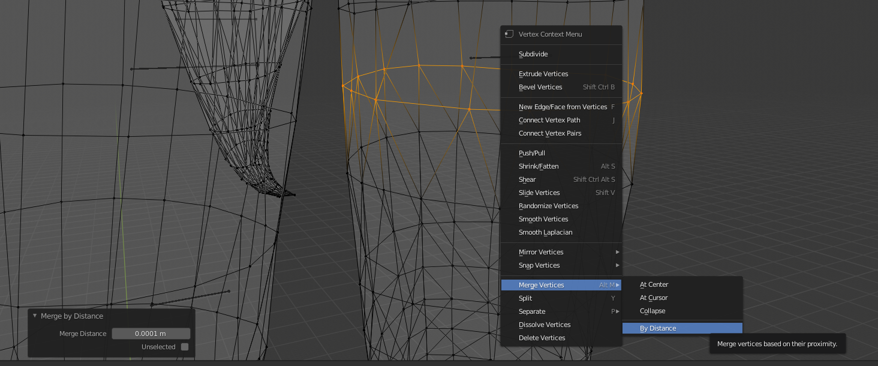This screenshot has height=366, width=878.
Task: Click New Edge/Face from Vertices
Action: click(x=561, y=107)
